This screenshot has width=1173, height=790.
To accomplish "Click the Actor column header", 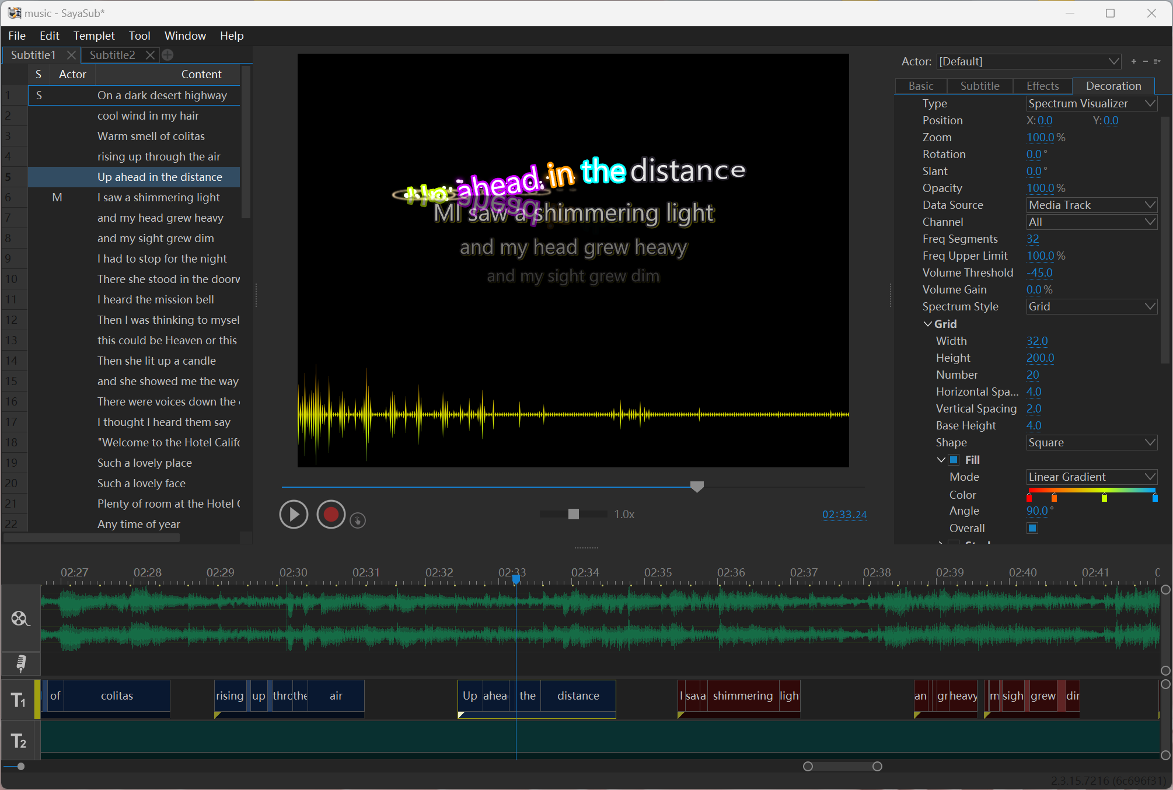I will click(x=72, y=74).
